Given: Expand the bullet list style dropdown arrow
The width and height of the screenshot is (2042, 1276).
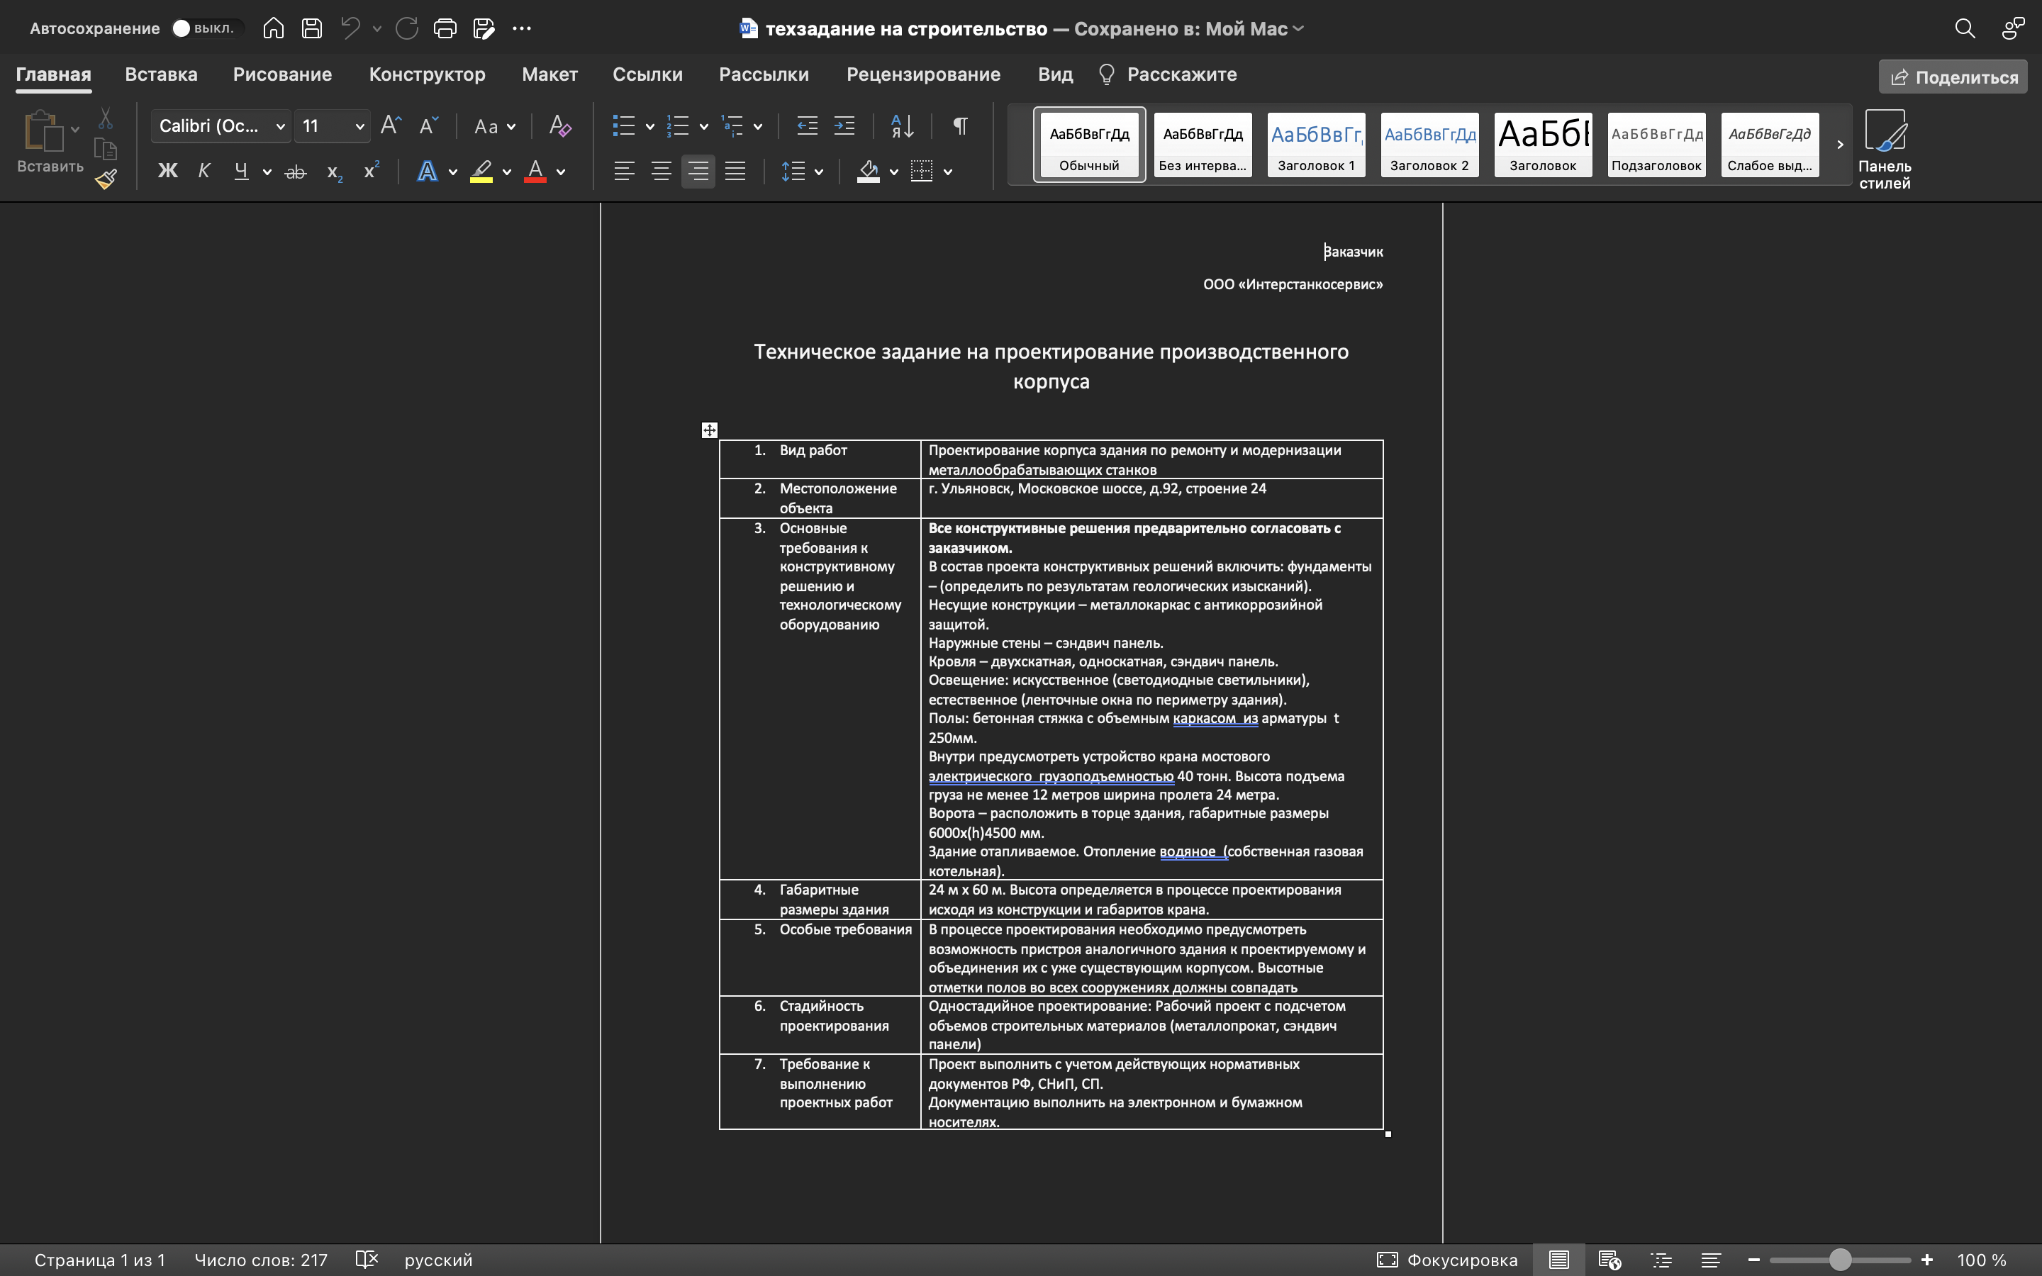Looking at the screenshot, I should [x=649, y=127].
